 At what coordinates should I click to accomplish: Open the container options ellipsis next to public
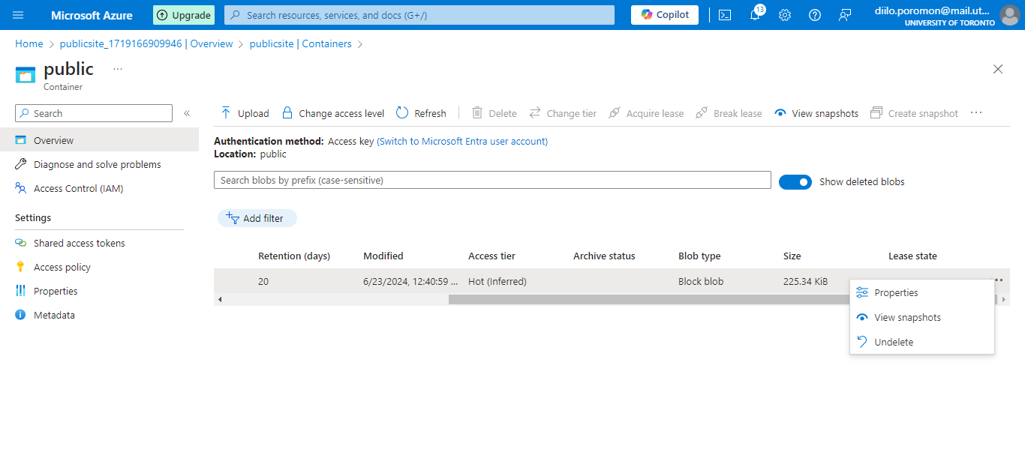117,68
